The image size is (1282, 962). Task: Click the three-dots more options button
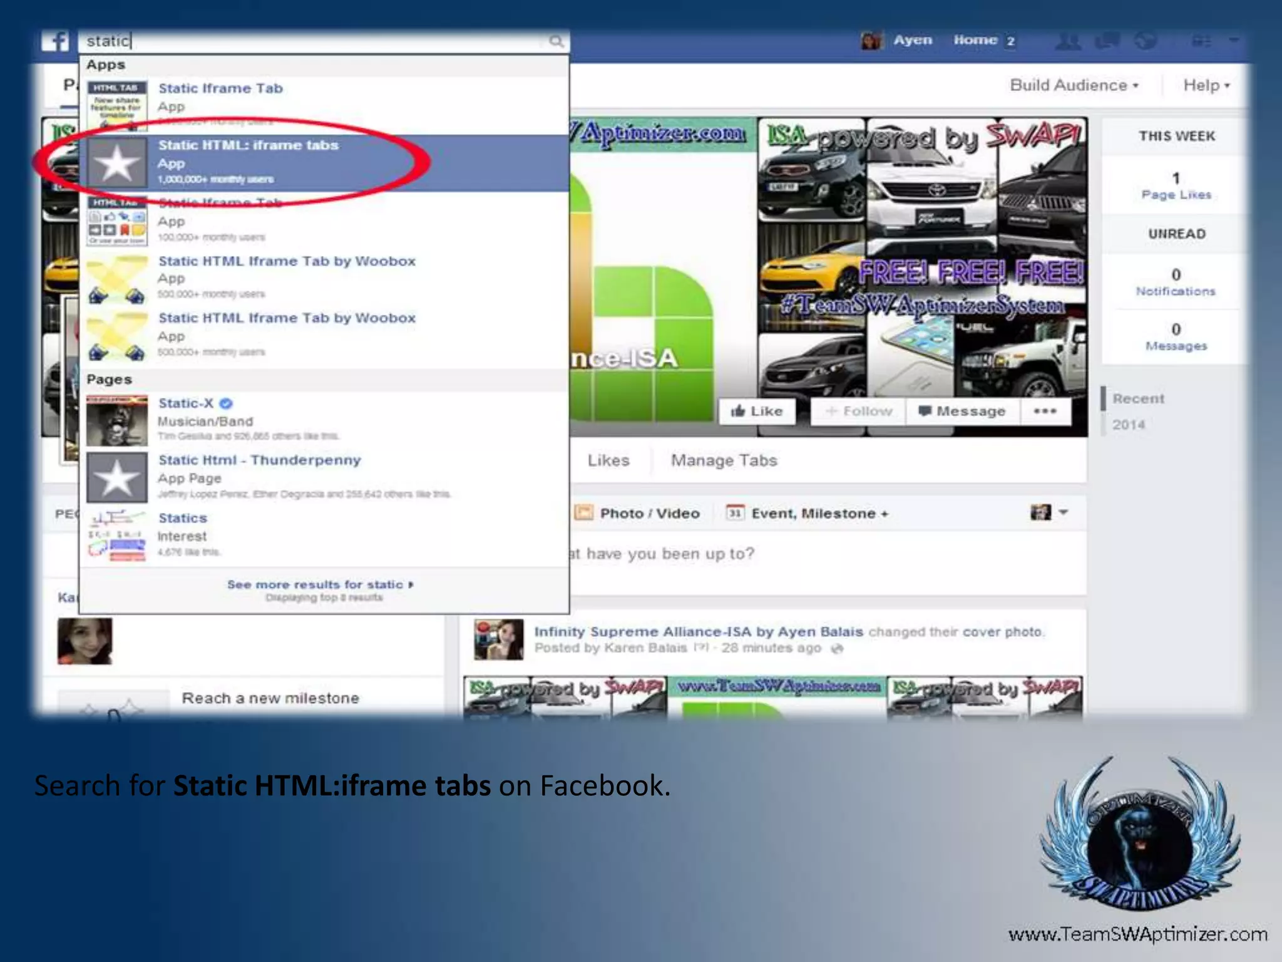coord(1045,411)
